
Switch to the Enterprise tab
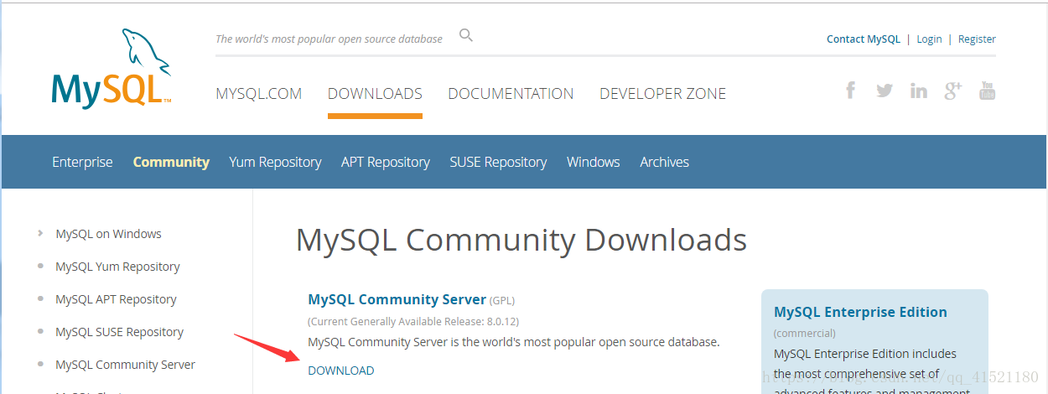[x=82, y=162]
